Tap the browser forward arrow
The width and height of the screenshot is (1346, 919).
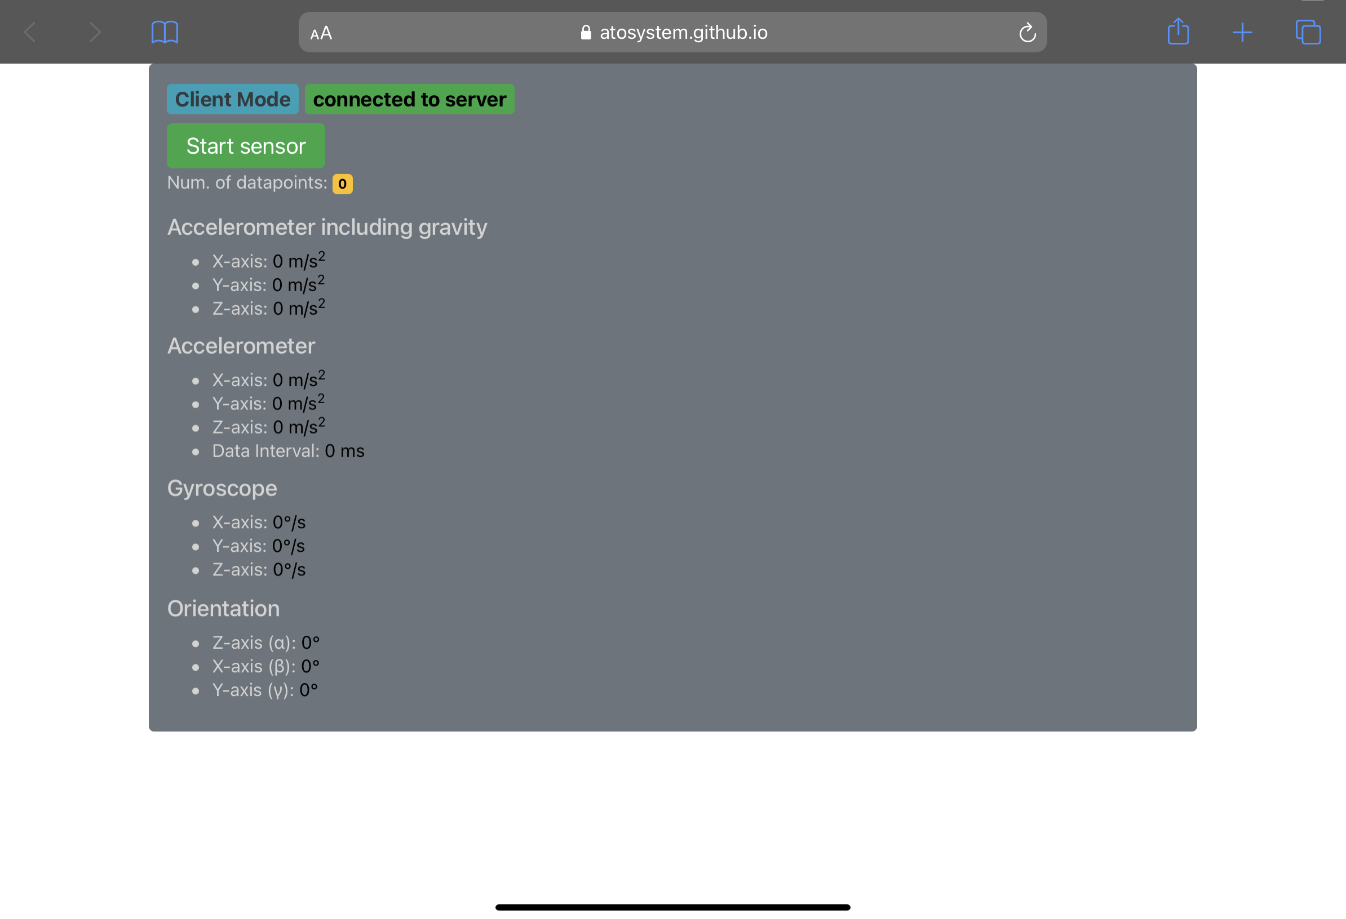tap(95, 33)
